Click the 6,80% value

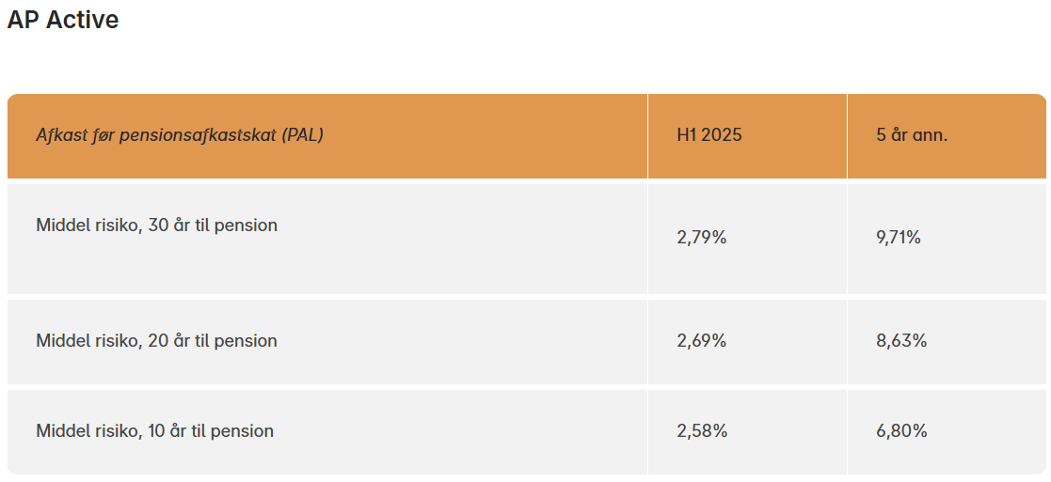[900, 431]
